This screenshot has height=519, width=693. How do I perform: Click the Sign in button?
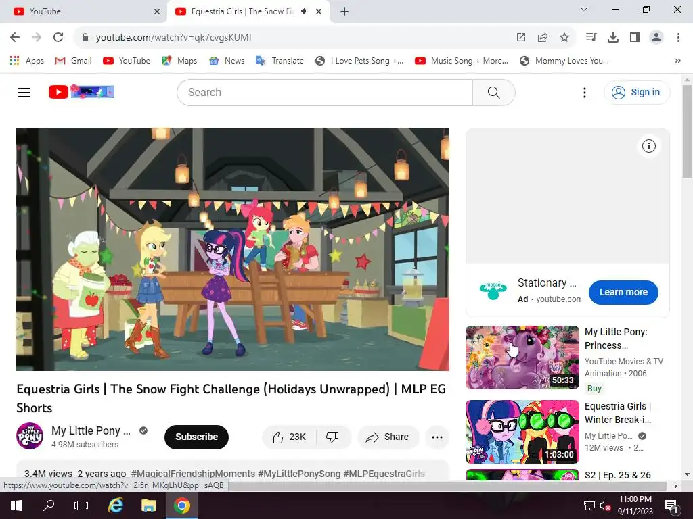pyautogui.click(x=637, y=92)
